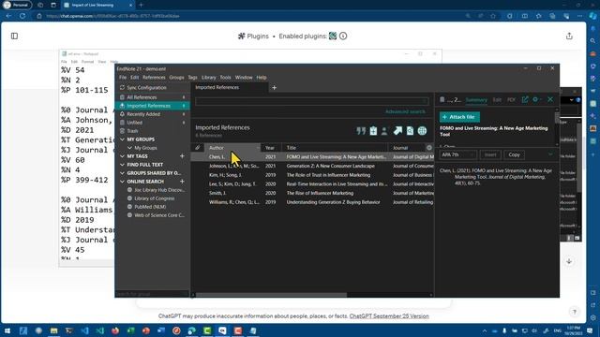This screenshot has height=337, width=600.
Task: Click the paperclip attachment column header
Action: point(198,148)
